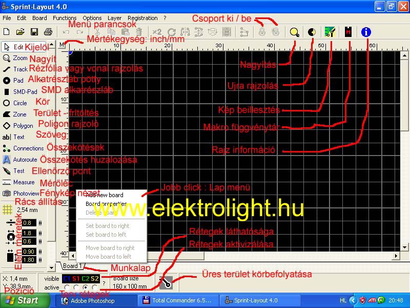The image size is (410, 308).
Task: Click the canvas horizontal scrollbar right arrow
Action: (396, 256)
